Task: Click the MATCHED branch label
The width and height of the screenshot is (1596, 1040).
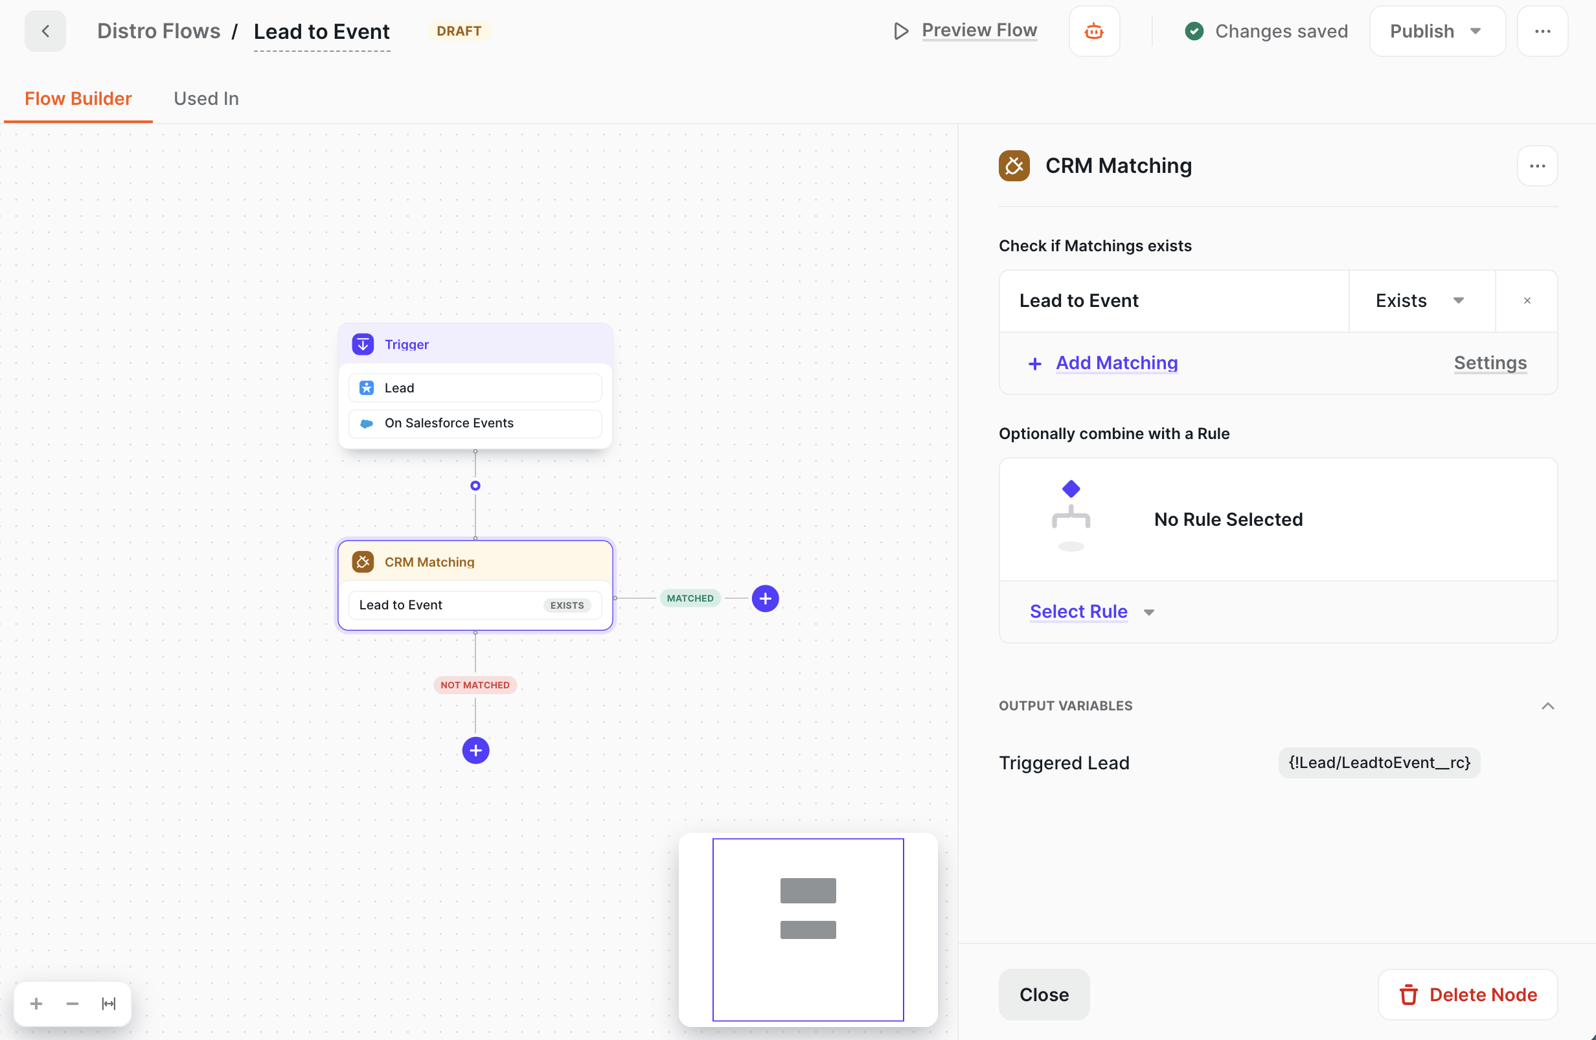Action: pyautogui.click(x=690, y=598)
